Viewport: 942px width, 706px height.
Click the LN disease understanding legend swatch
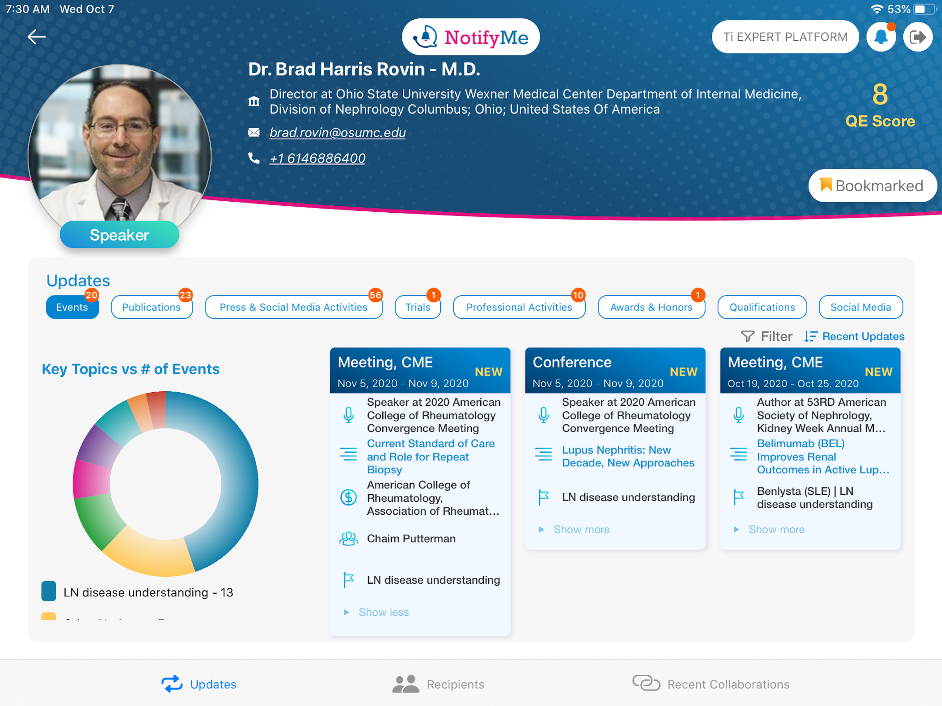49,592
